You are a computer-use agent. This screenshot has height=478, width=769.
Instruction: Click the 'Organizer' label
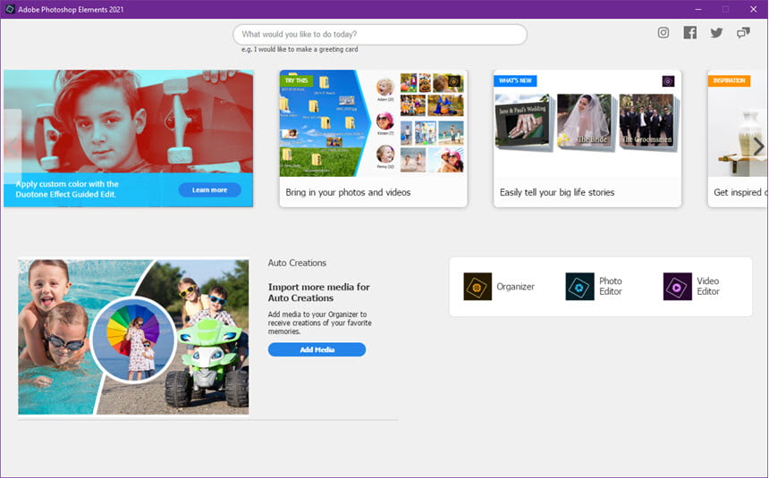point(515,286)
